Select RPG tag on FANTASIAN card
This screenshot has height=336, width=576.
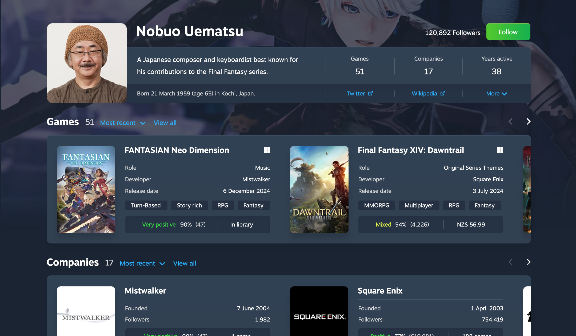pyautogui.click(x=223, y=205)
